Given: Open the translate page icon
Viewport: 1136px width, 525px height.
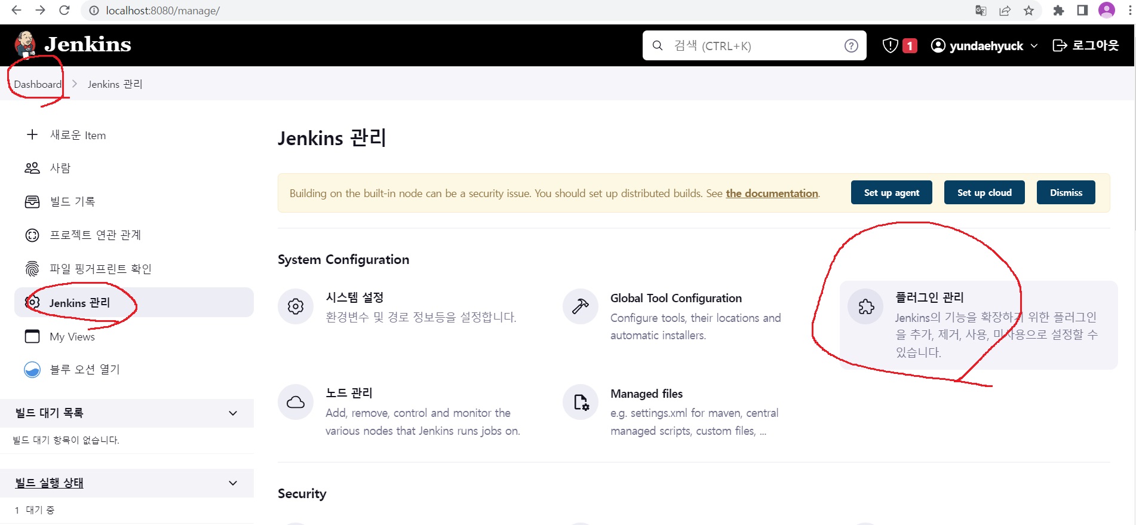Looking at the screenshot, I should point(981,11).
